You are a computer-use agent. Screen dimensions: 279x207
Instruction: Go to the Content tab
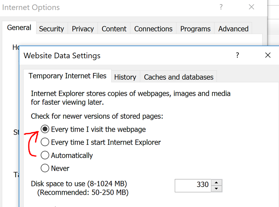pos(114,29)
